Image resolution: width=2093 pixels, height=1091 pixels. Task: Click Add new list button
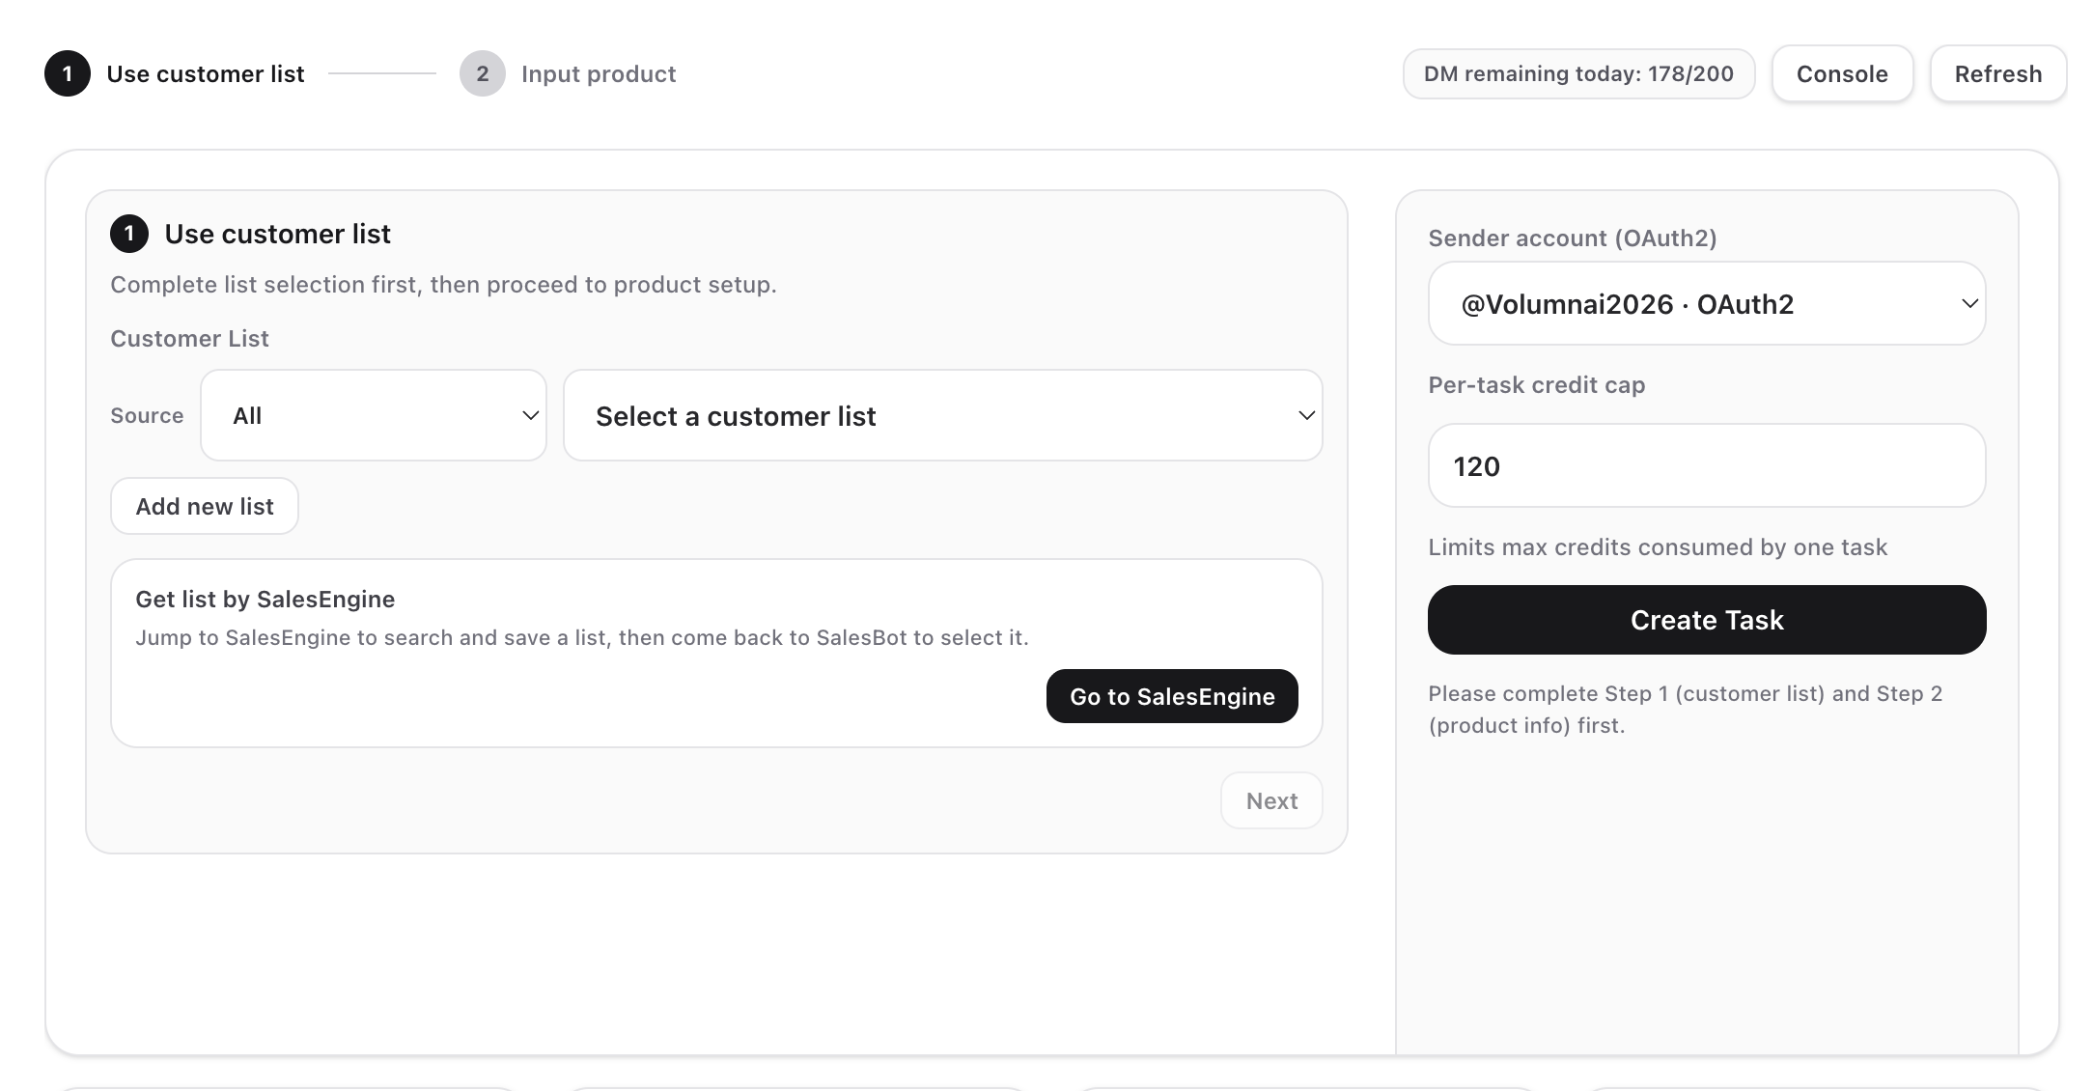click(205, 506)
